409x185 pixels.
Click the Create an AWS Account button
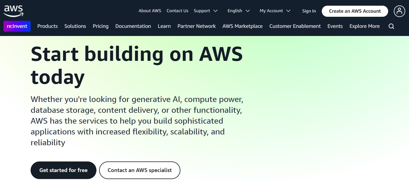(x=355, y=11)
